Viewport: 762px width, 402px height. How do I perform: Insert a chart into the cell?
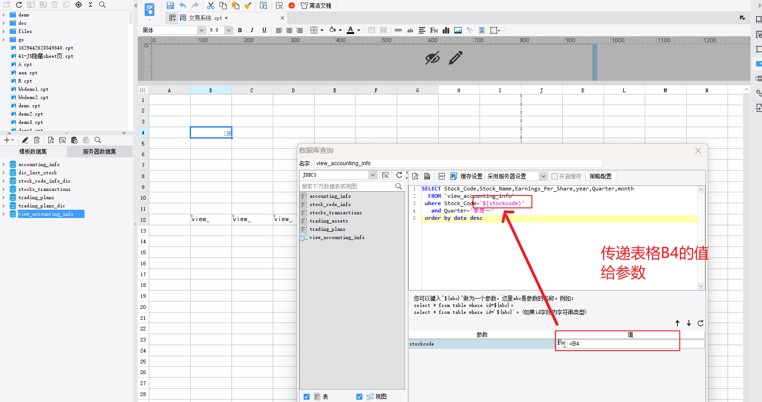[446, 30]
